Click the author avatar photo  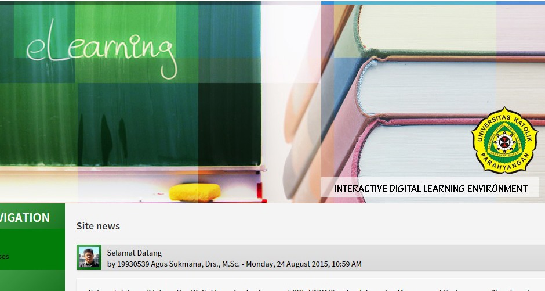tap(89, 257)
